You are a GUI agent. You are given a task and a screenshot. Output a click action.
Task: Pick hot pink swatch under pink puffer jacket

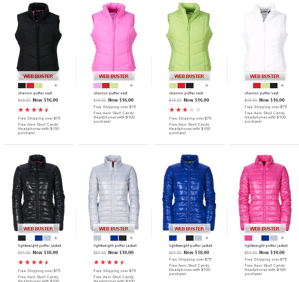click(x=248, y=238)
